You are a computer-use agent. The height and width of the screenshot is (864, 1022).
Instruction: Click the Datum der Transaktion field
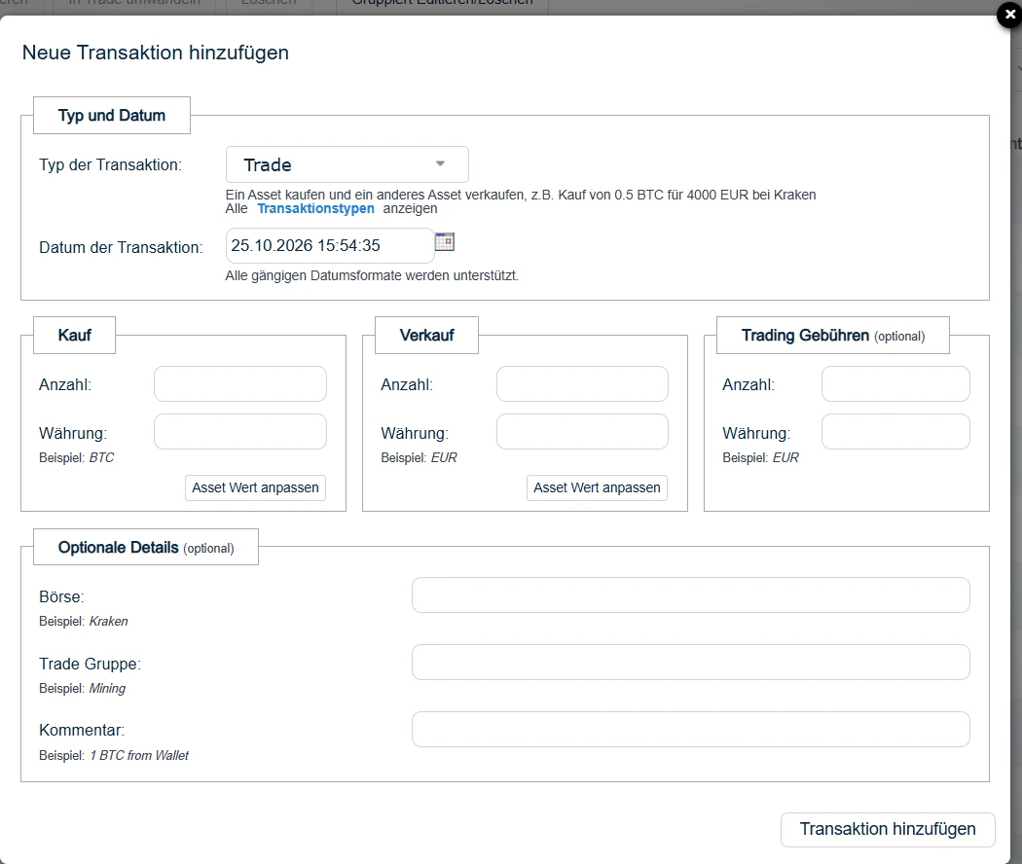pyautogui.click(x=330, y=245)
